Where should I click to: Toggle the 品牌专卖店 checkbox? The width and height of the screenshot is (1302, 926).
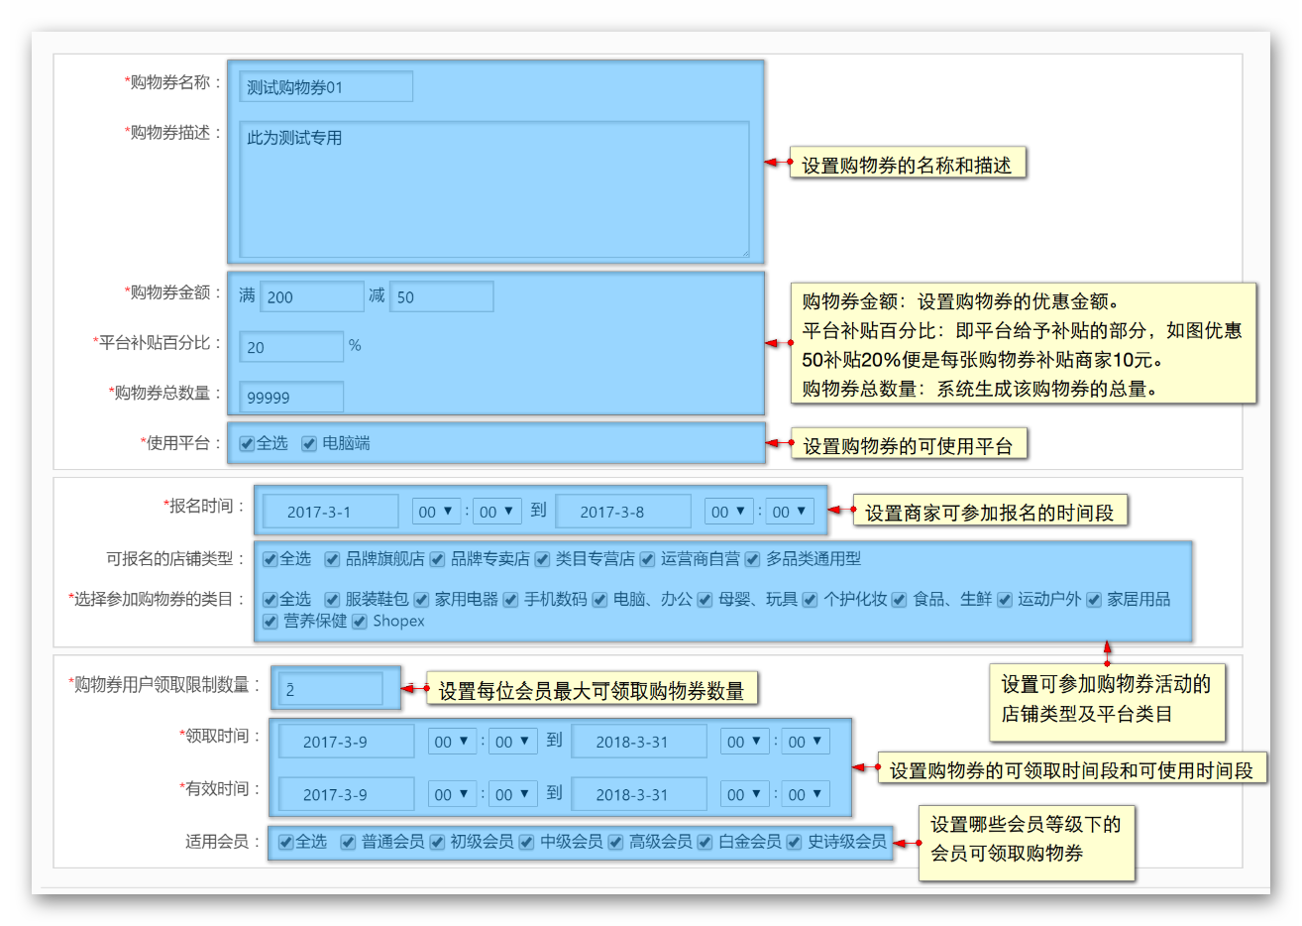[437, 559]
